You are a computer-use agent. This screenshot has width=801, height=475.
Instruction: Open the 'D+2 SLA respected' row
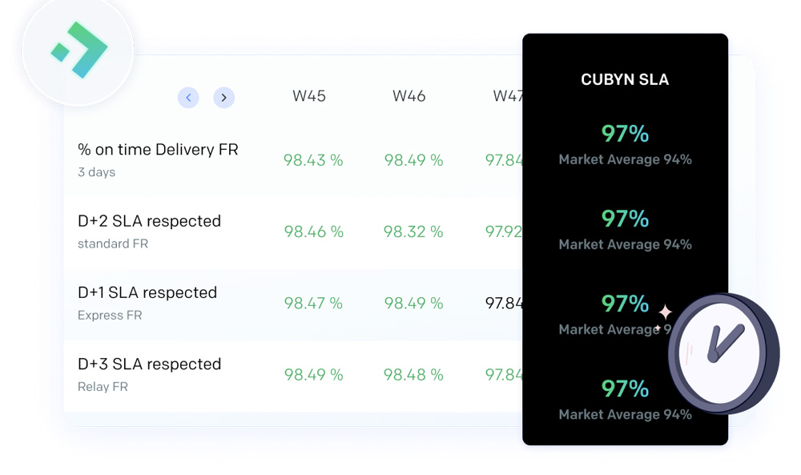click(x=149, y=221)
